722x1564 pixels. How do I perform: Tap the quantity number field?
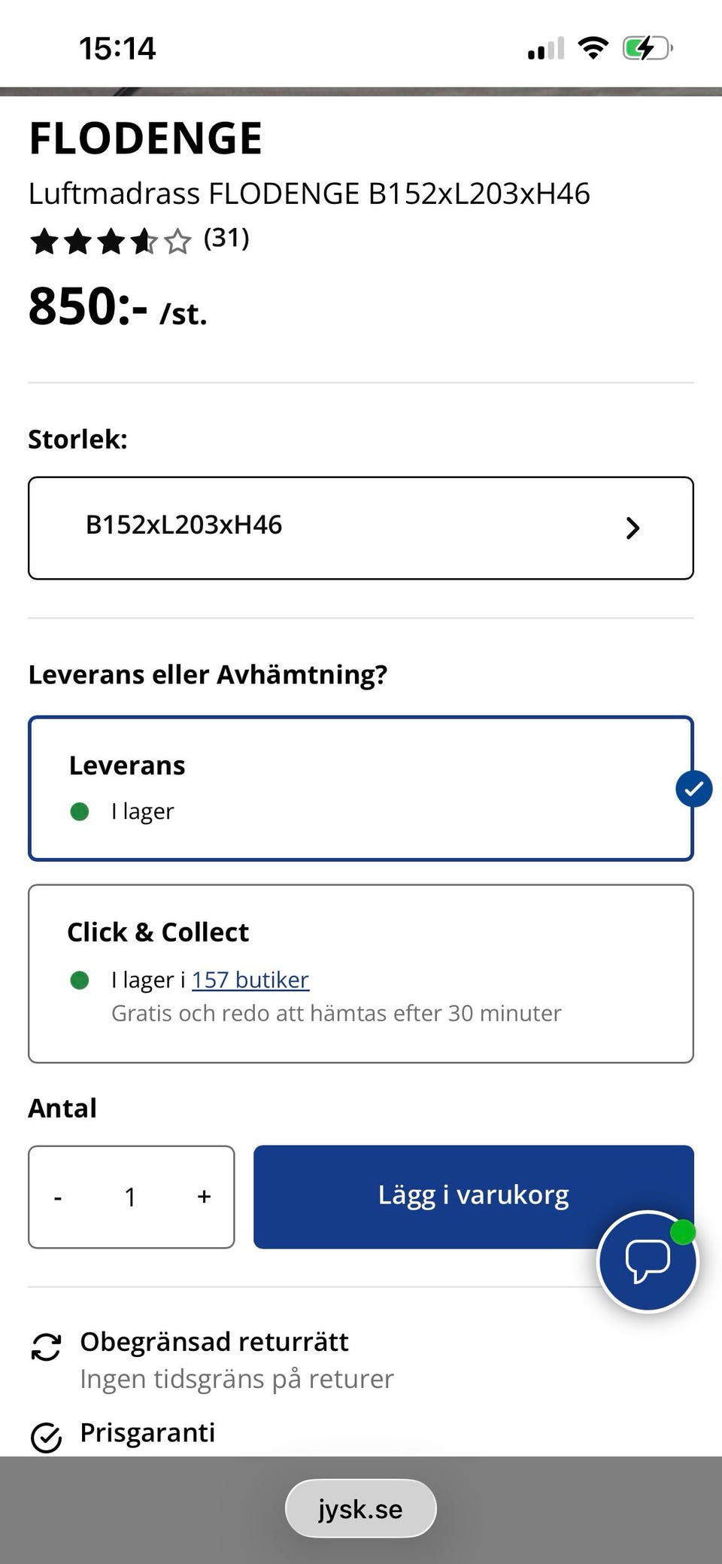[130, 1197]
